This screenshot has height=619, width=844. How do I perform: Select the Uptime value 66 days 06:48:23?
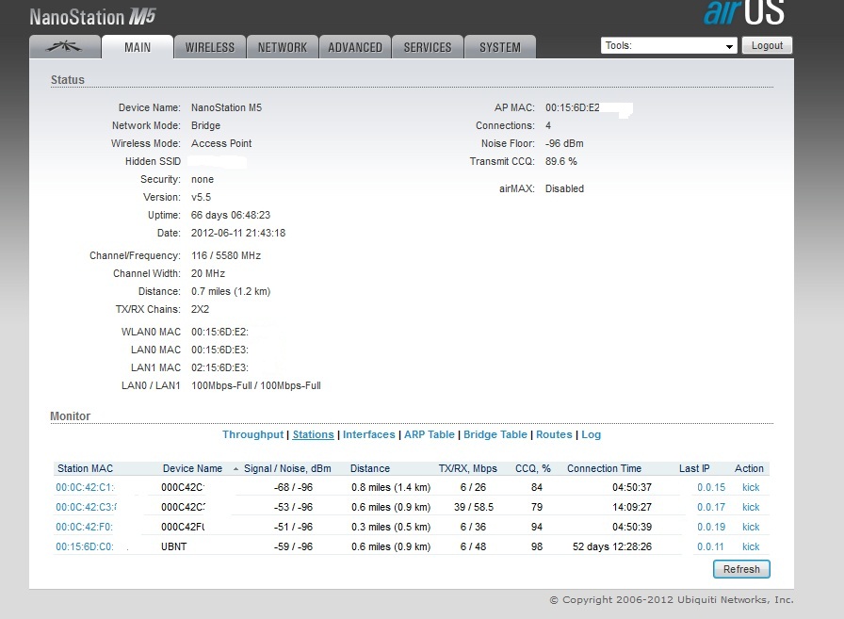point(231,215)
